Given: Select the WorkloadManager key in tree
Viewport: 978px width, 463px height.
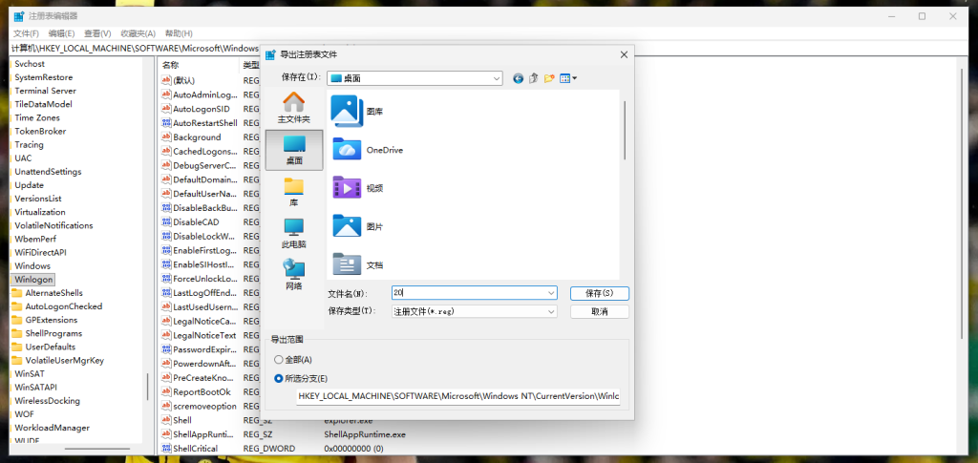Looking at the screenshot, I should (x=52, y=428).
